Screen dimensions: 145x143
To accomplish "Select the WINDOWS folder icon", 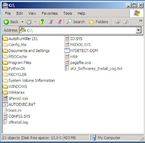I will click(x=5, y=86).
